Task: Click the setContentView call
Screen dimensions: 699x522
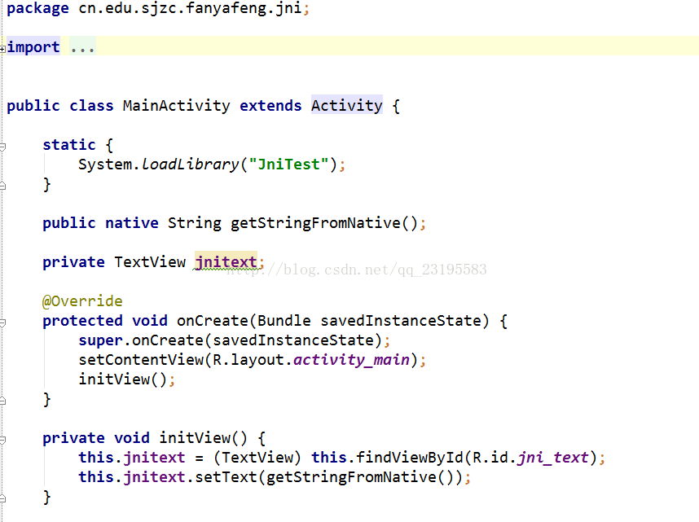Action: 141,360
